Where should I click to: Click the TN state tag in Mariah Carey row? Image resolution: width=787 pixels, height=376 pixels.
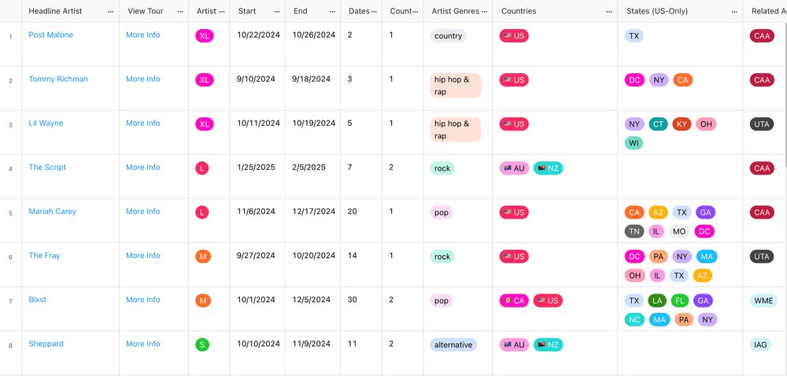(x=634, y=231)
